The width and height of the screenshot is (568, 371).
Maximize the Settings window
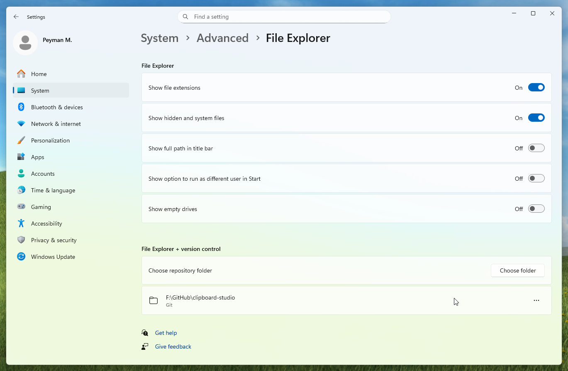point(533,13)
